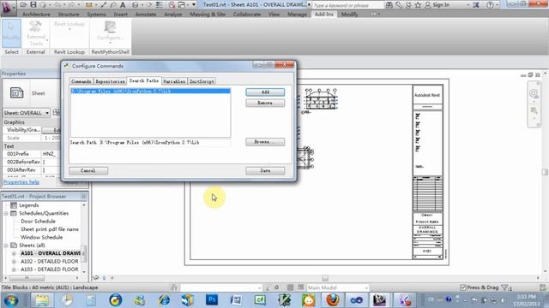Open Photoshop from the taskbar

212,300
